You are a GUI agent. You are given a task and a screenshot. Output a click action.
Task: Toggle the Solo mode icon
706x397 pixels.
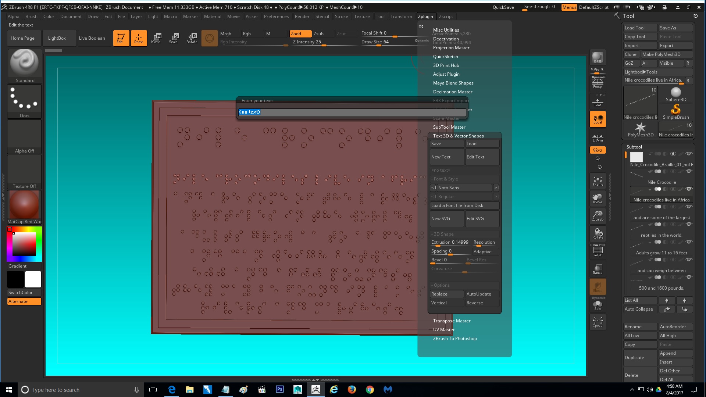(x=598, y=304)
